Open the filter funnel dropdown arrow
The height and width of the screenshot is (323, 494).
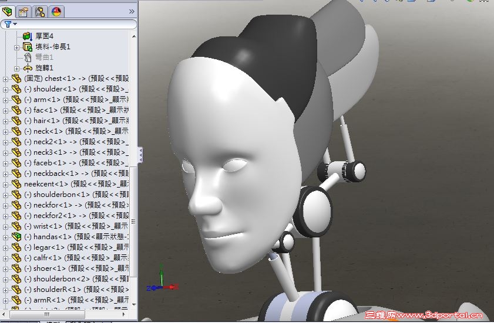tap(15, 24)
